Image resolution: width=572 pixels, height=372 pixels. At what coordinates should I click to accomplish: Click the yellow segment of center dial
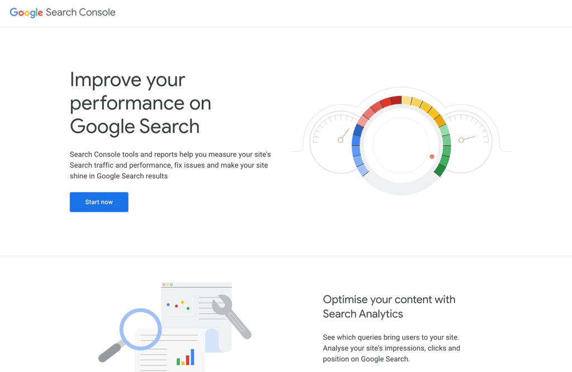(423, 108)
